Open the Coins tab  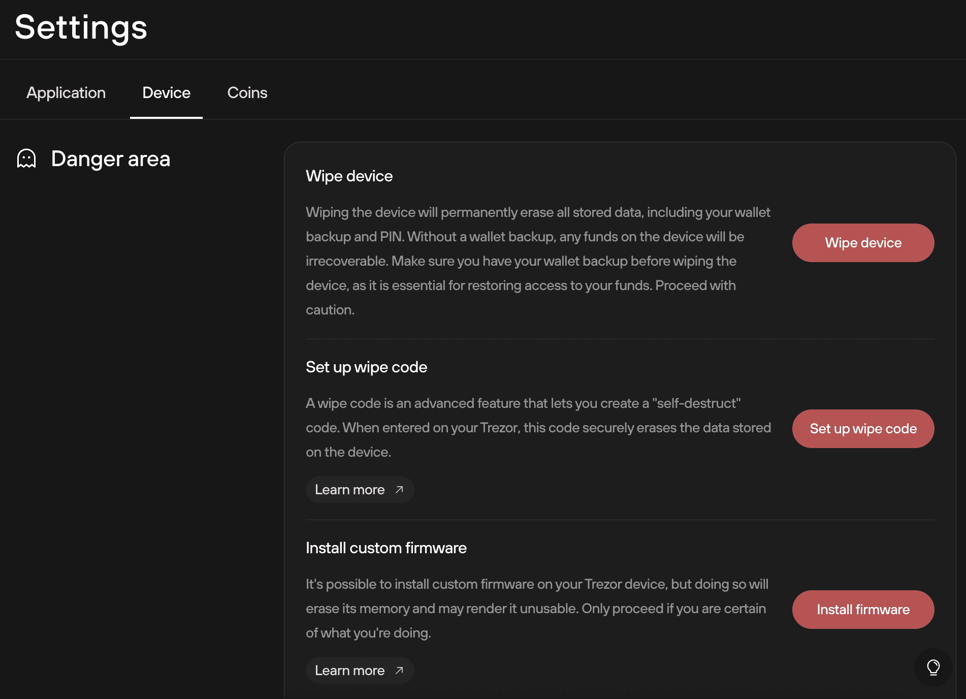[247, 92]
